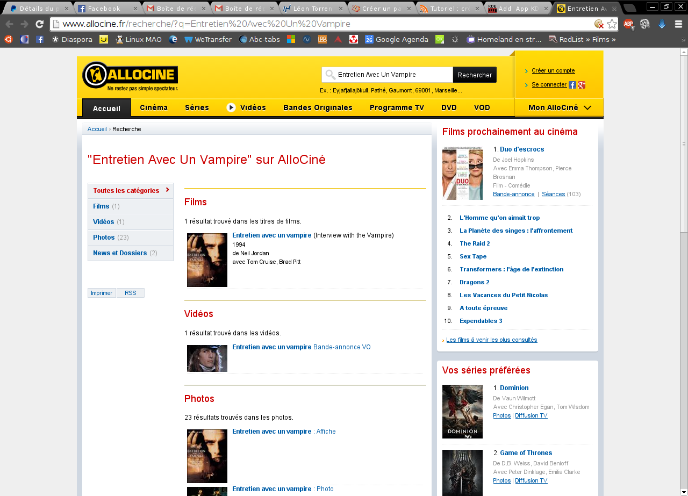Click the Créer un compte link
This screenshot has width=688, height=496.
tap(553, 70)
